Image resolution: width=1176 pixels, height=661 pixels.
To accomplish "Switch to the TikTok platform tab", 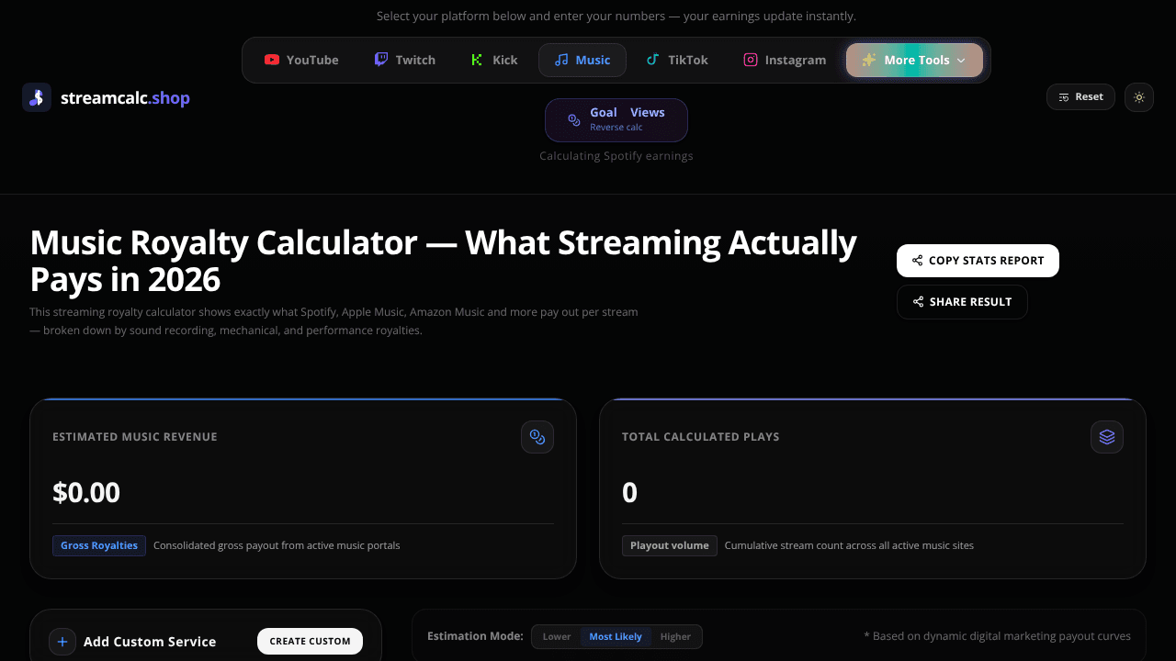I will coord(677,60).
